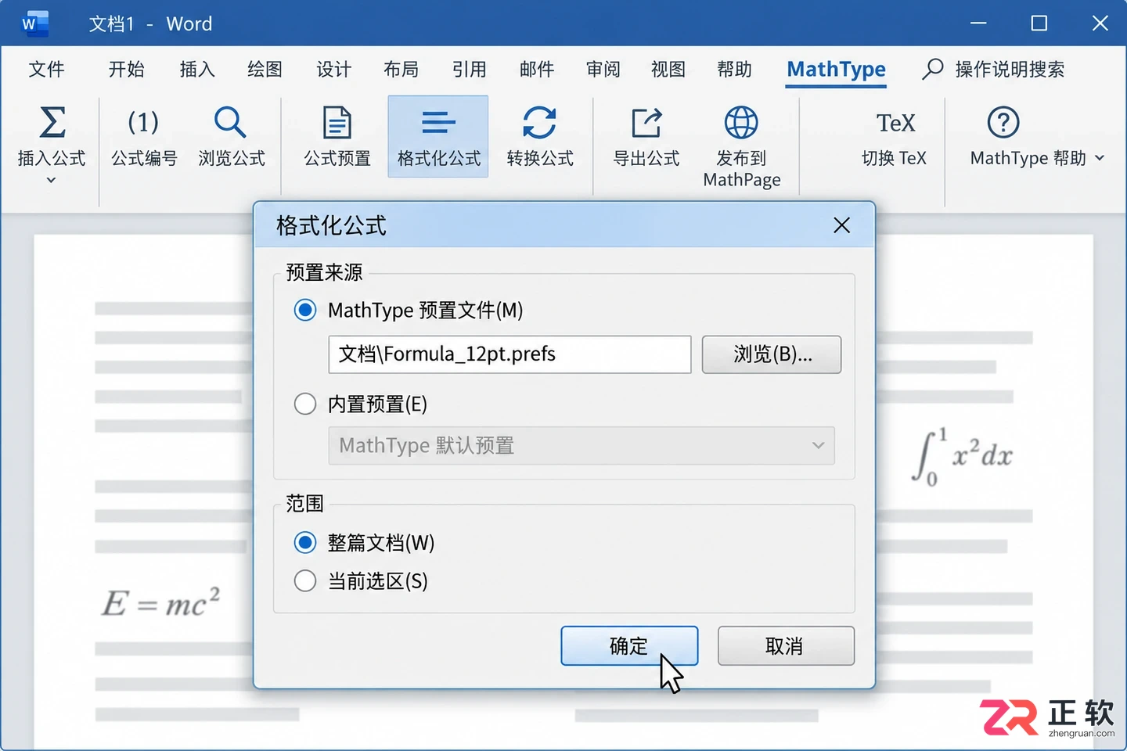1127x751 pixels.
Task: Click the integral equation in document
Action: tap(963, 457)
